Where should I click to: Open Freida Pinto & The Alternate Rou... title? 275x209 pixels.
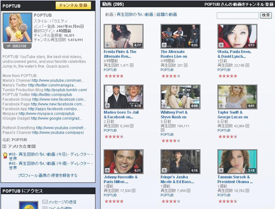(x=120, y=54)
